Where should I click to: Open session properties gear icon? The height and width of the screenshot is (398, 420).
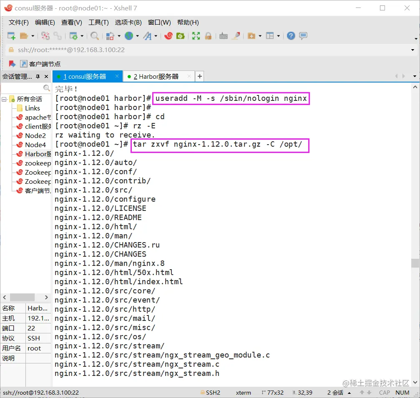coord(74,35)
